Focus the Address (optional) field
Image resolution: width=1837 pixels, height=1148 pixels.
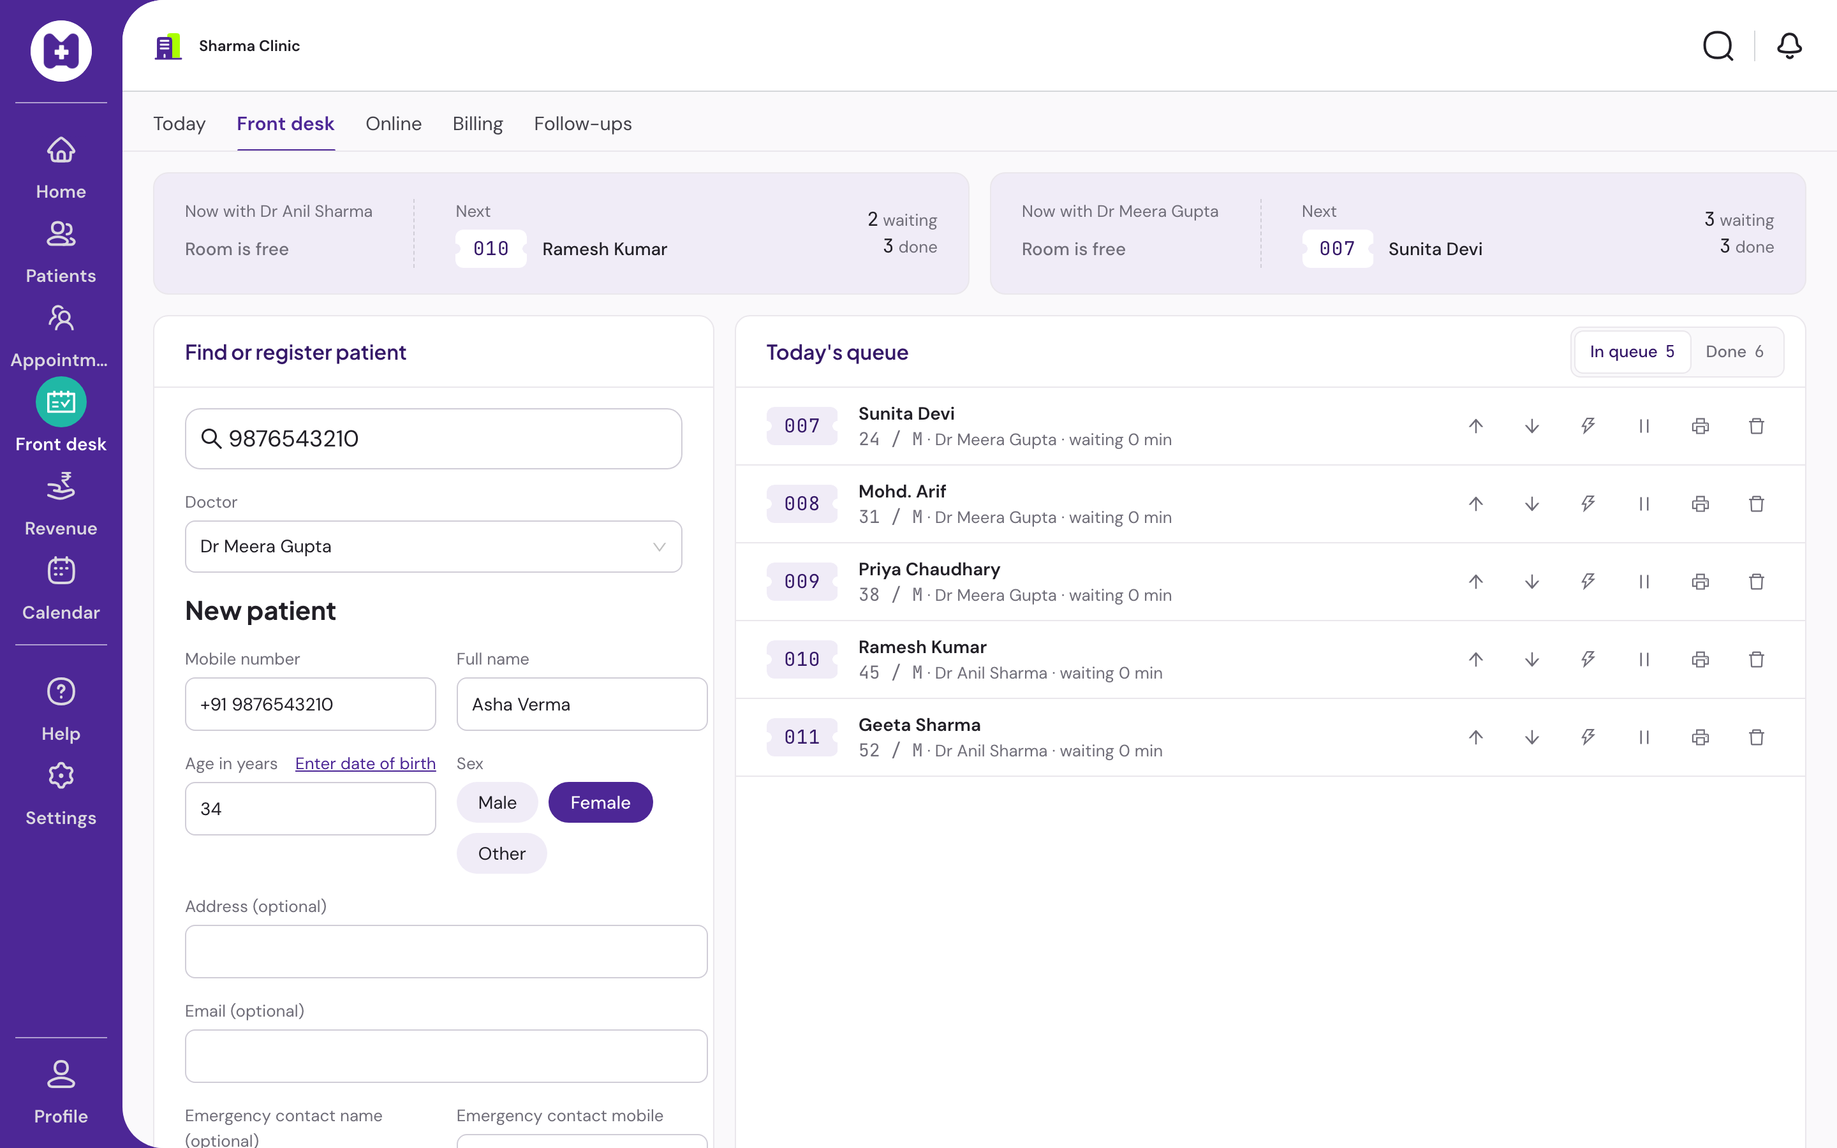coord(446,952)
